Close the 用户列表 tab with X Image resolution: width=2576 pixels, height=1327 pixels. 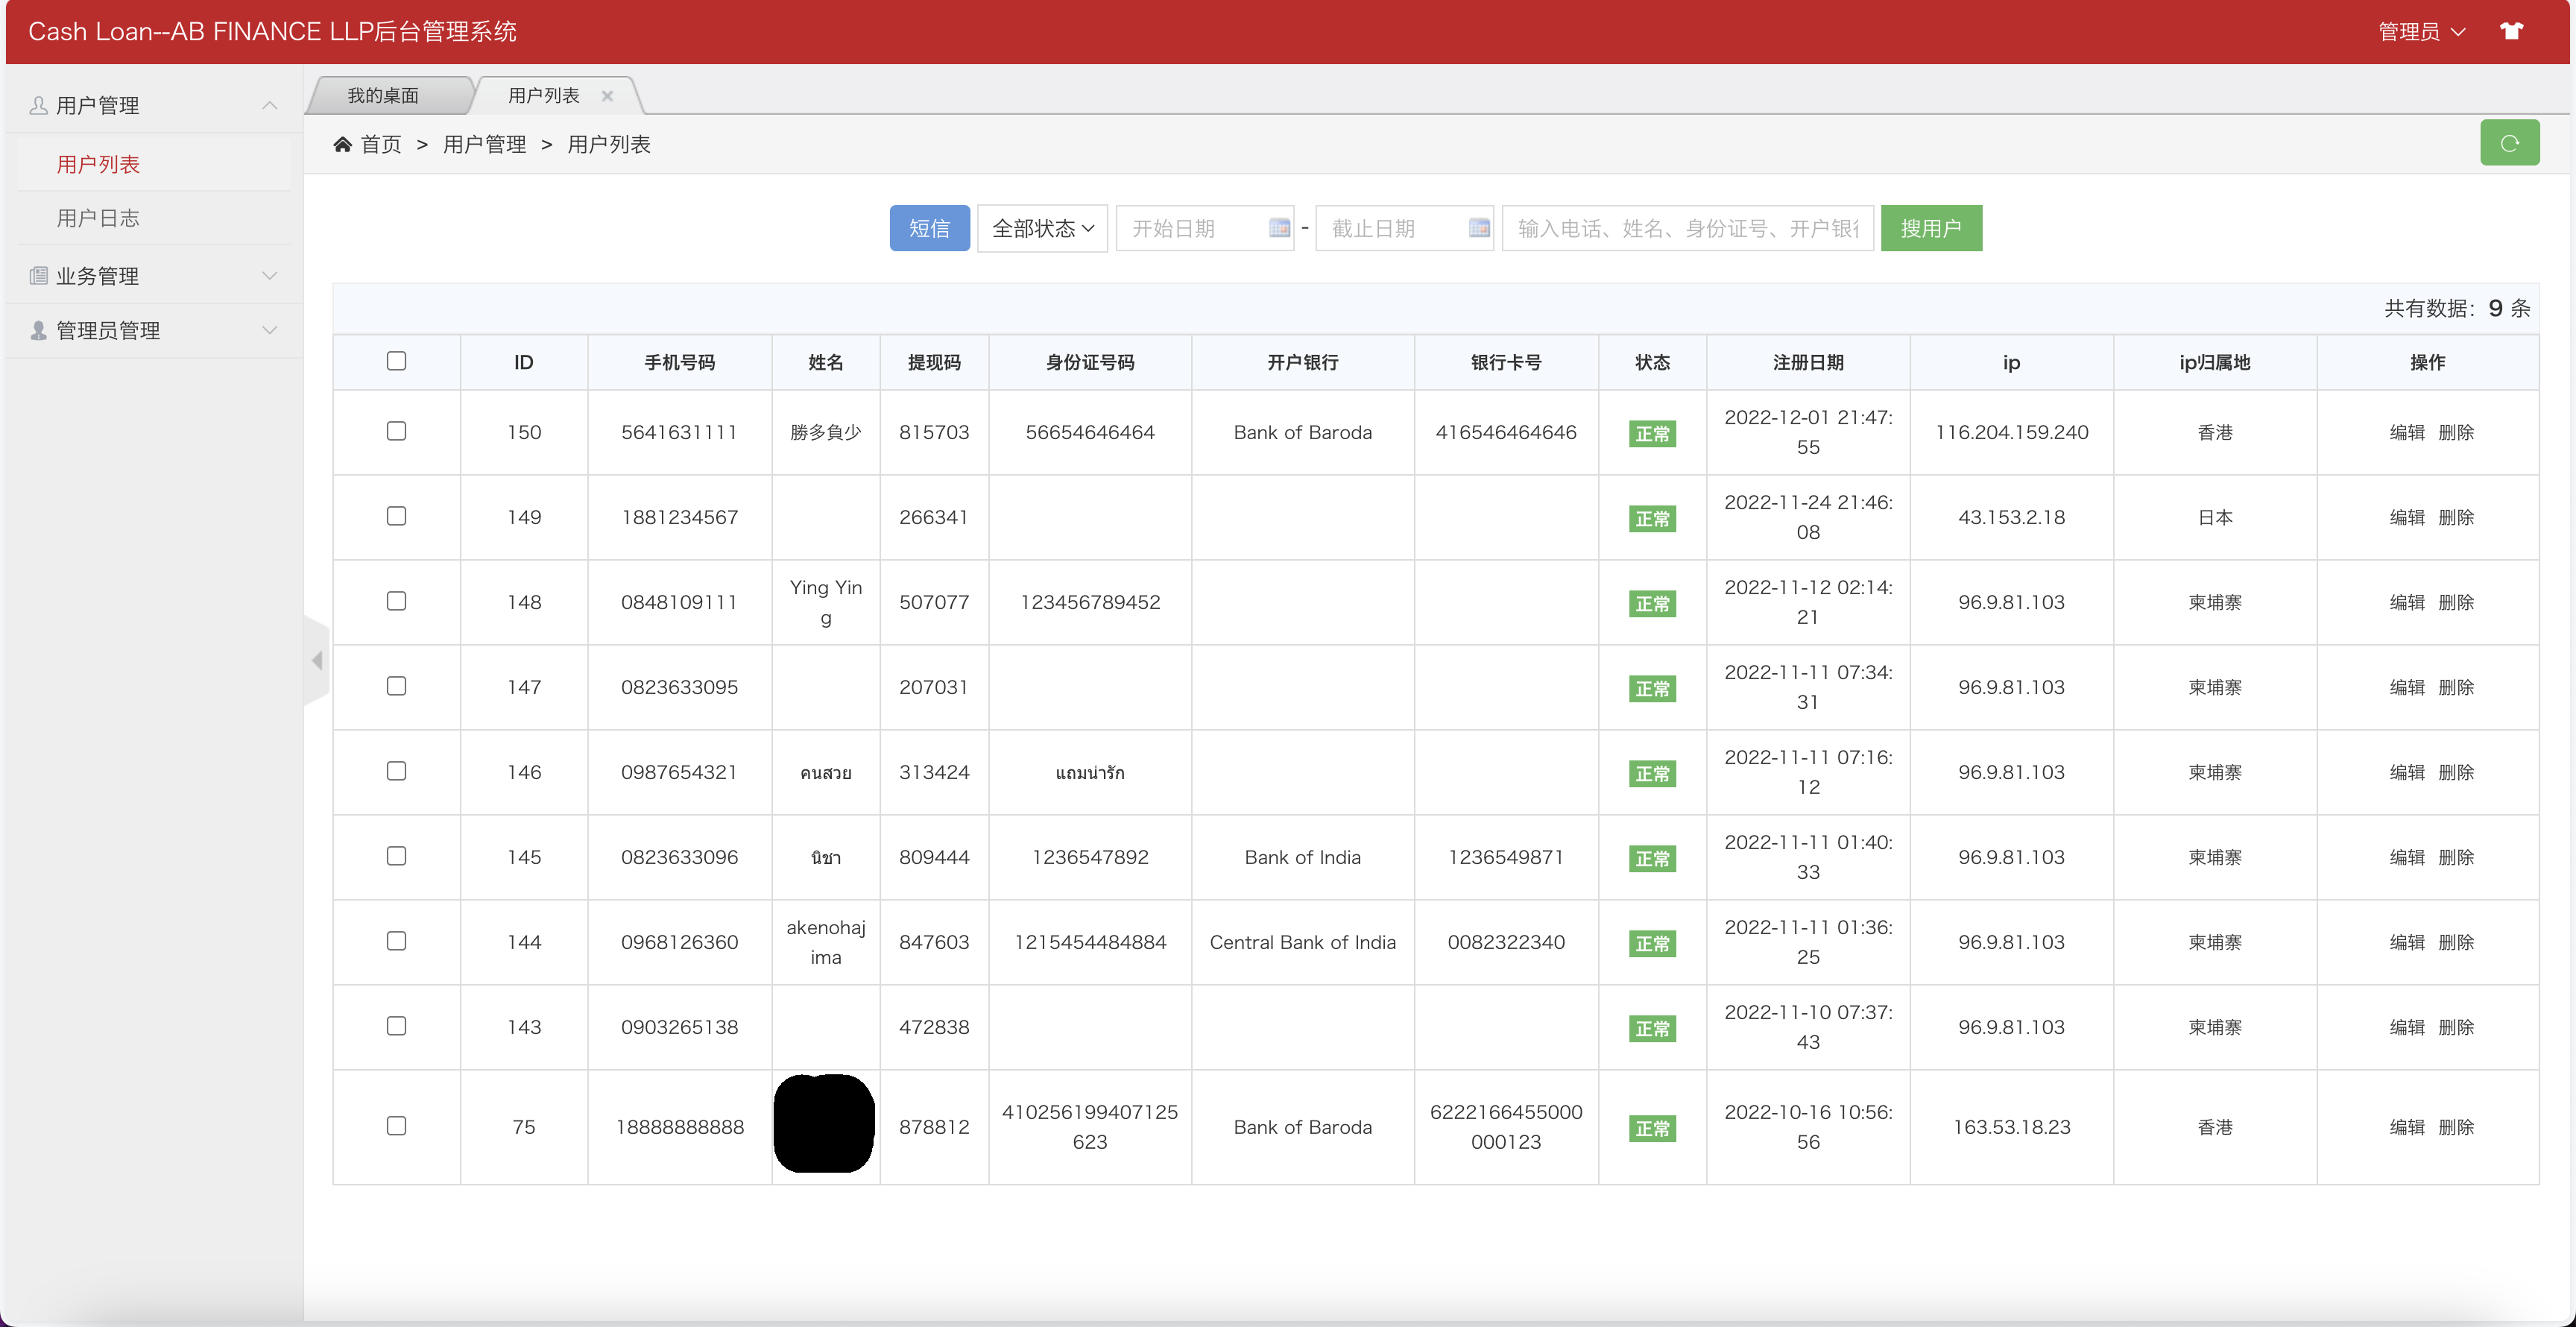point(607,96)
